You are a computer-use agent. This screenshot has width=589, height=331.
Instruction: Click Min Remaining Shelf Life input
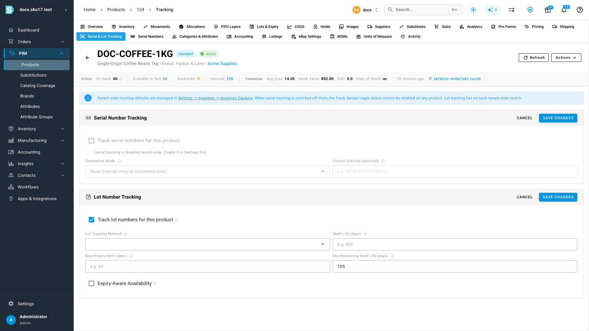coord(455,266)
